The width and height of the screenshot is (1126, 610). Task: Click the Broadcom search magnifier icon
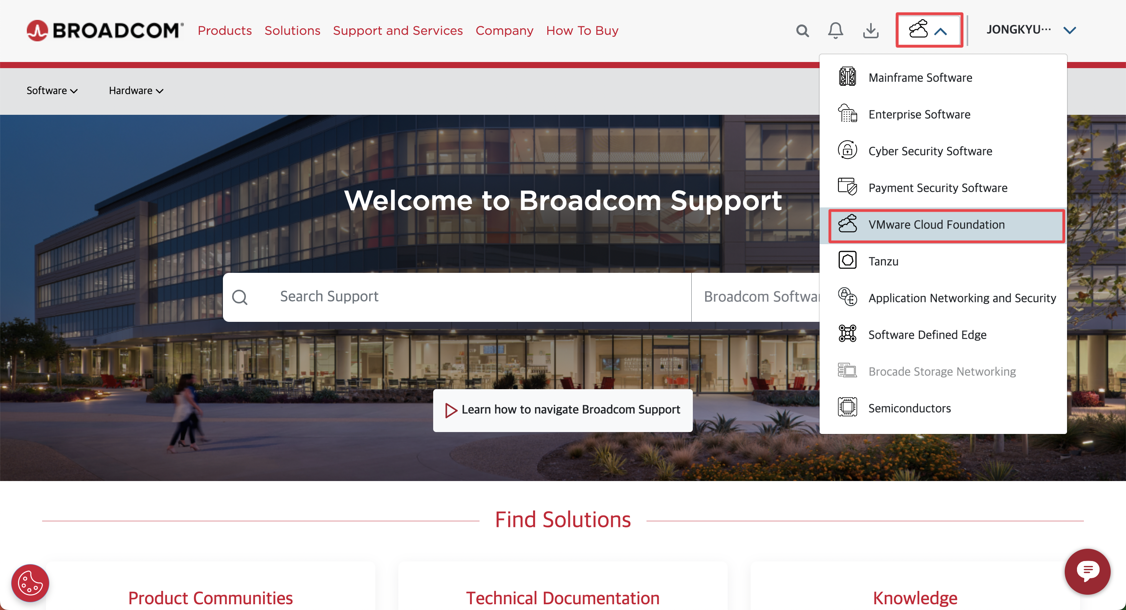(802, 30)
